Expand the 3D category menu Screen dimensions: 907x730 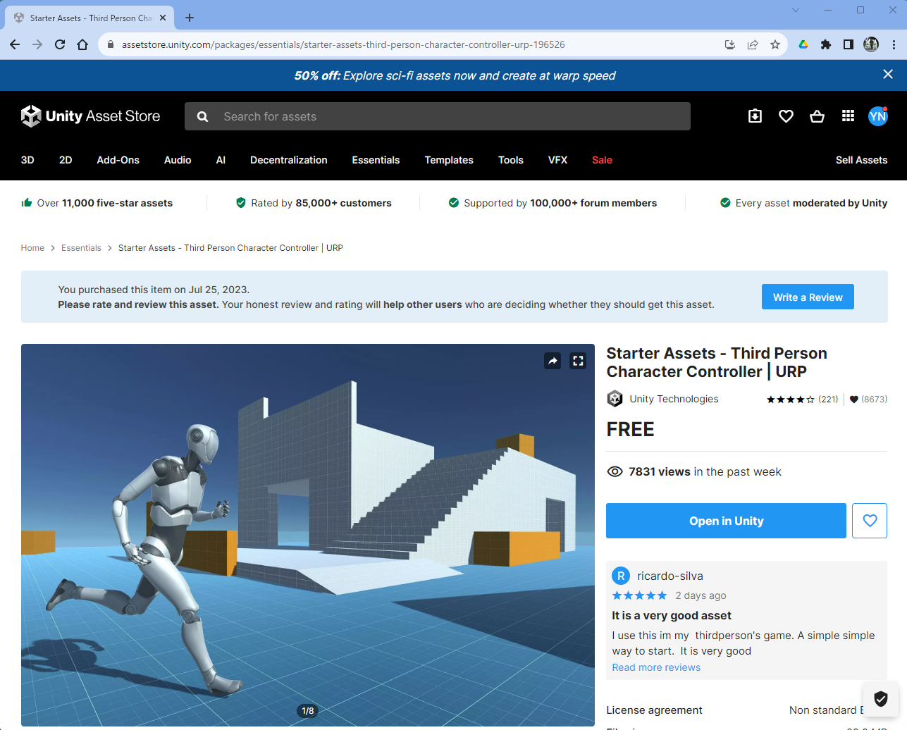tap(27, 160)
